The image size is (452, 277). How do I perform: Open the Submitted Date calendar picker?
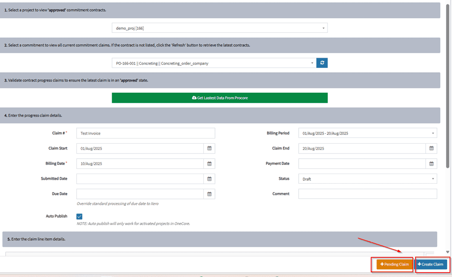click(x=209, y=179)
